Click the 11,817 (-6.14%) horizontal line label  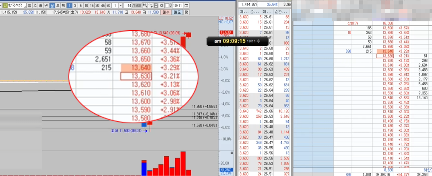[205, 114]
